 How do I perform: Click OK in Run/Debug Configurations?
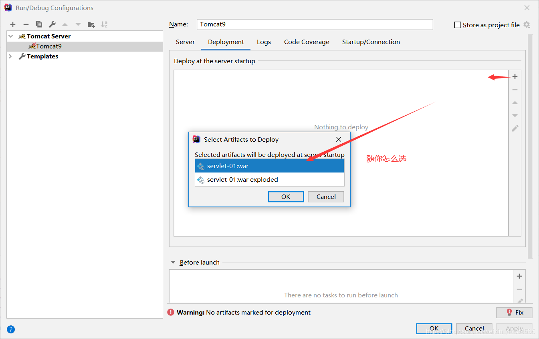(434, 329)
